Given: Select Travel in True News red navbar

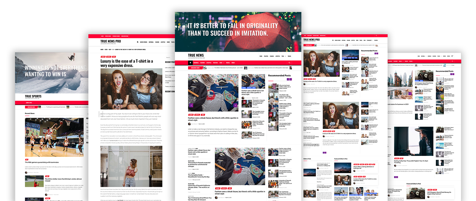Looking at the screenshot, I should 228,63.
